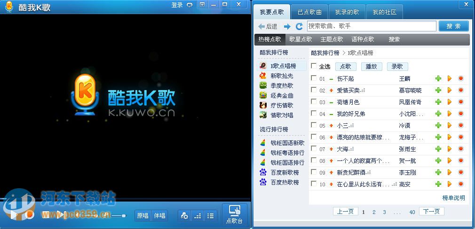
Task: Record the song 爱情买卖
Action: (461, 90)
